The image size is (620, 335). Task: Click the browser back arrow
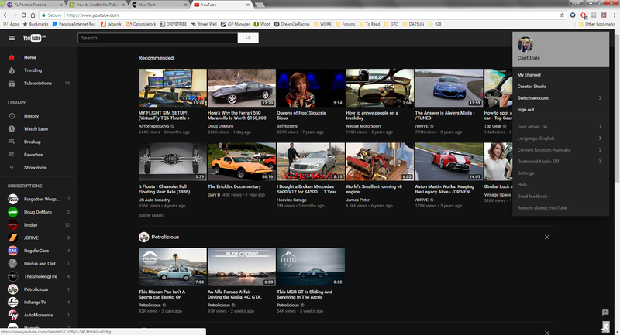pos(5,15)
